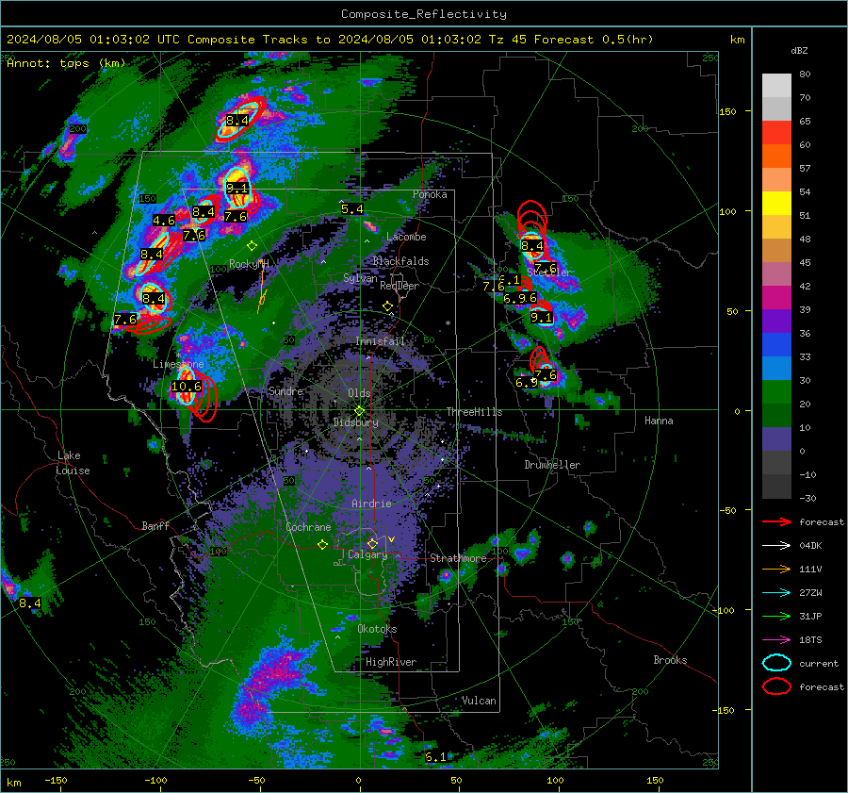The height and width of the screenshot is (793, 848).
Task: Click the cyan 27ZW arrow icon
Action: 776,593
